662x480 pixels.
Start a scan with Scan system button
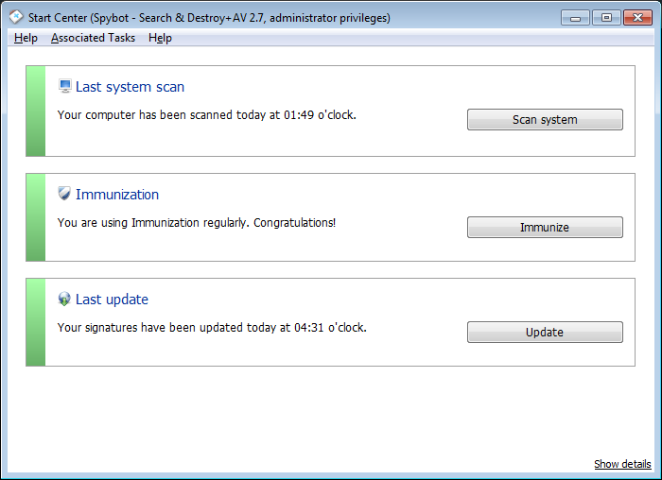pos(545,120)
